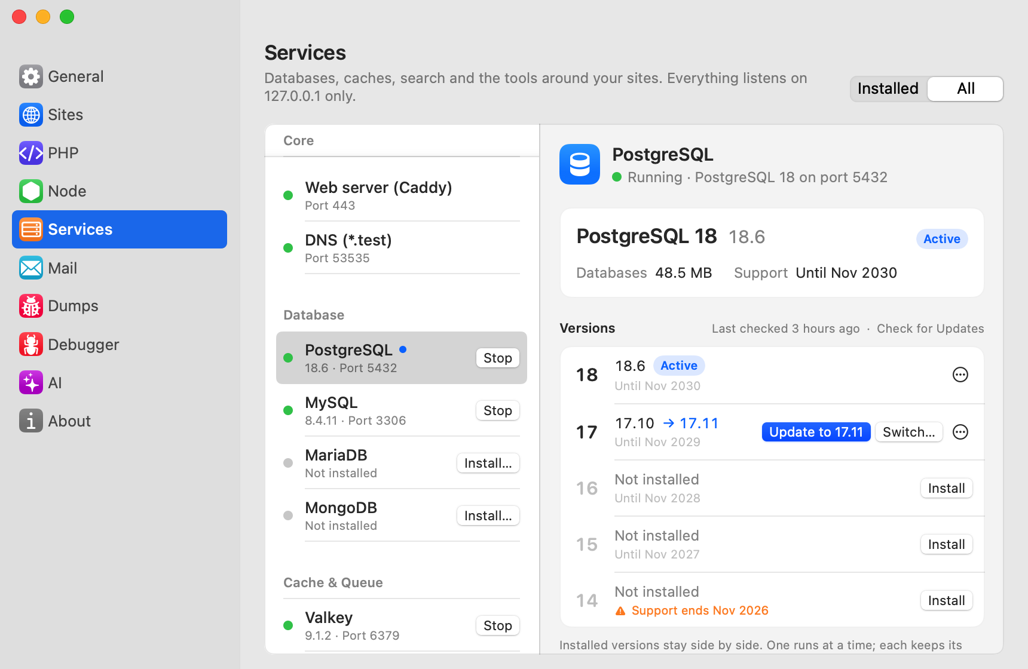Click the gray status dot for MariaDB
Image resolution: width=1028 pixels, height=669 pixels.
click(288, 463)
